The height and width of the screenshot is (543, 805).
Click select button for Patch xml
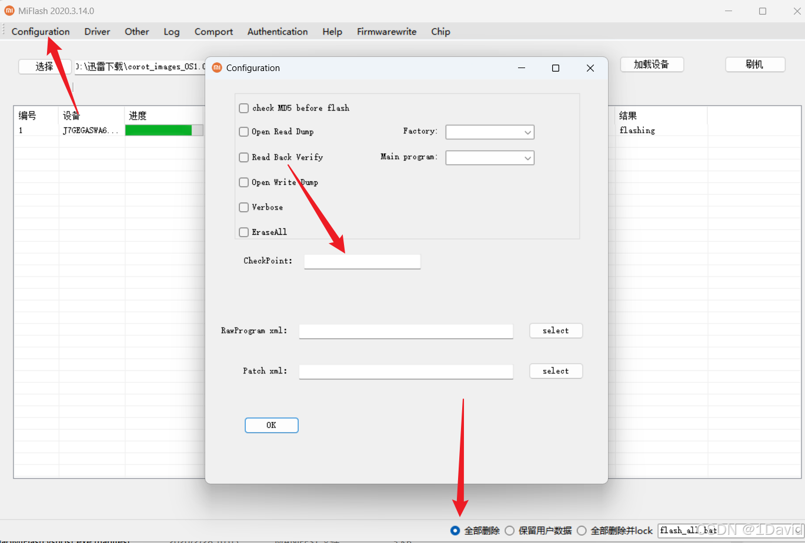click(556, 371)
